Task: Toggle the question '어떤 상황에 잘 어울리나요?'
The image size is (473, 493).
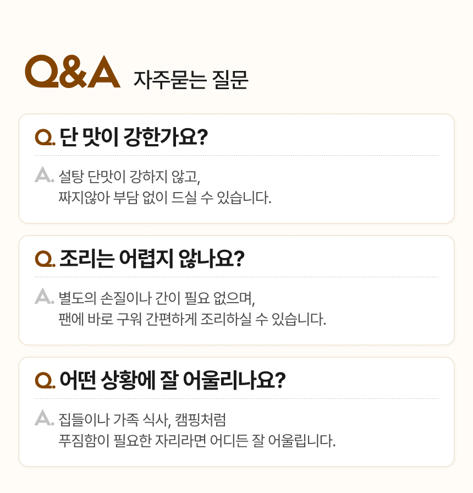Action: (172, 380)
